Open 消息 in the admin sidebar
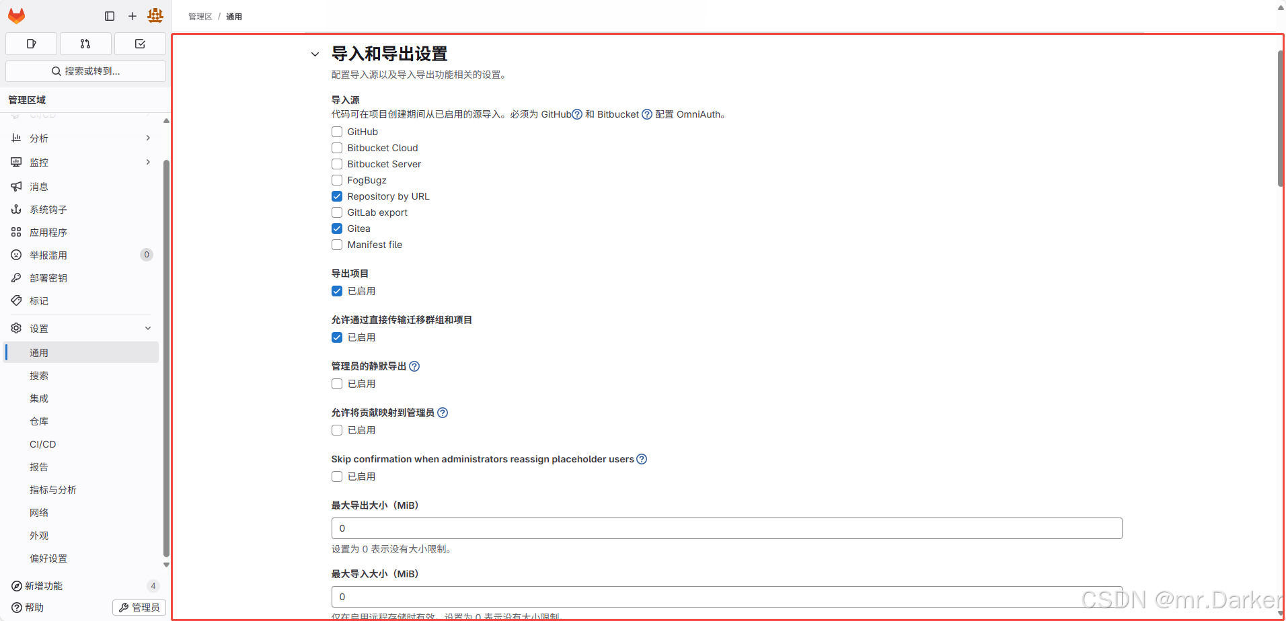Screen dimensions: 1286x621 (x=81, y=186)
